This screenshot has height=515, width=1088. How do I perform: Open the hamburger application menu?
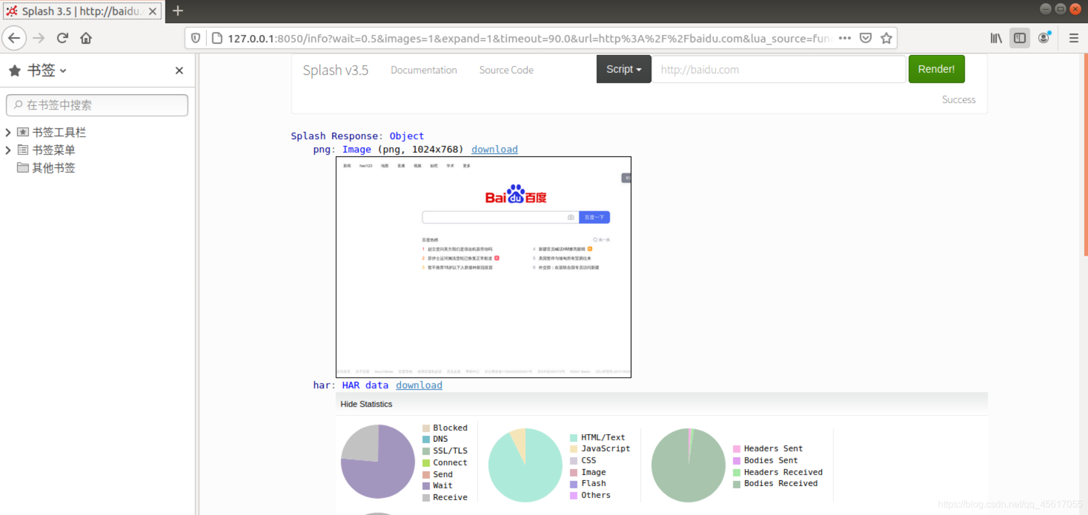point(1074,38)
